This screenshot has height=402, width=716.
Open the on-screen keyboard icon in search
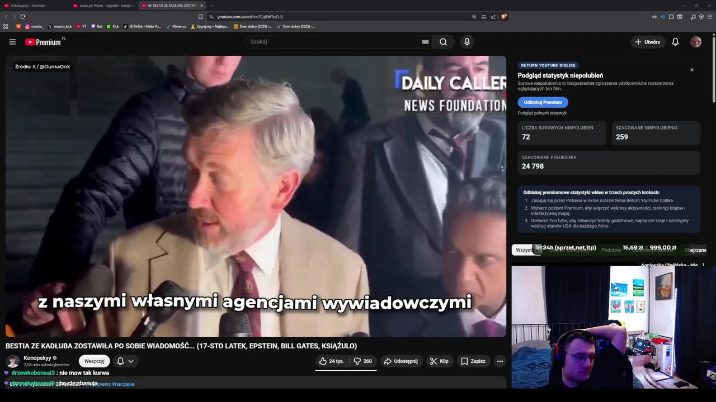pyautogui.click(x=425, y=42)
